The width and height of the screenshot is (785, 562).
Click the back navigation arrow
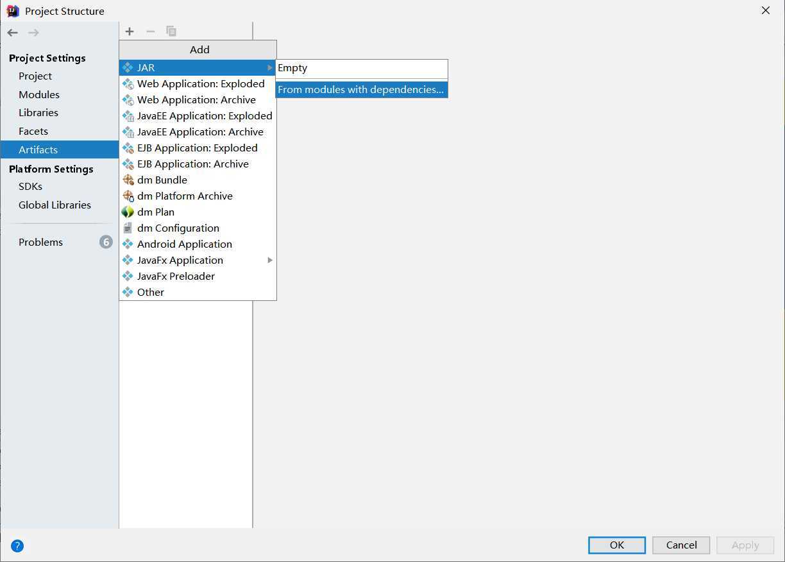point(13,33)
